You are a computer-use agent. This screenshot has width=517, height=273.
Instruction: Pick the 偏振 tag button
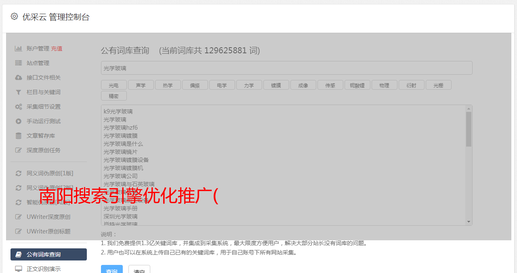tap(195, 85)
